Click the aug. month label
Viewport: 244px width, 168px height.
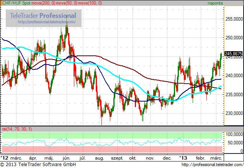click(100, 158)
